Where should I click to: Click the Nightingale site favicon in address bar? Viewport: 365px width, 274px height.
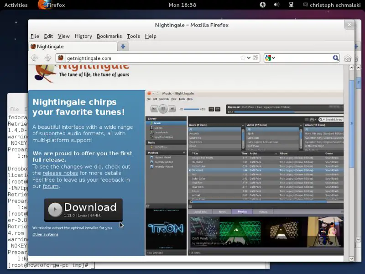pos(61,58)
